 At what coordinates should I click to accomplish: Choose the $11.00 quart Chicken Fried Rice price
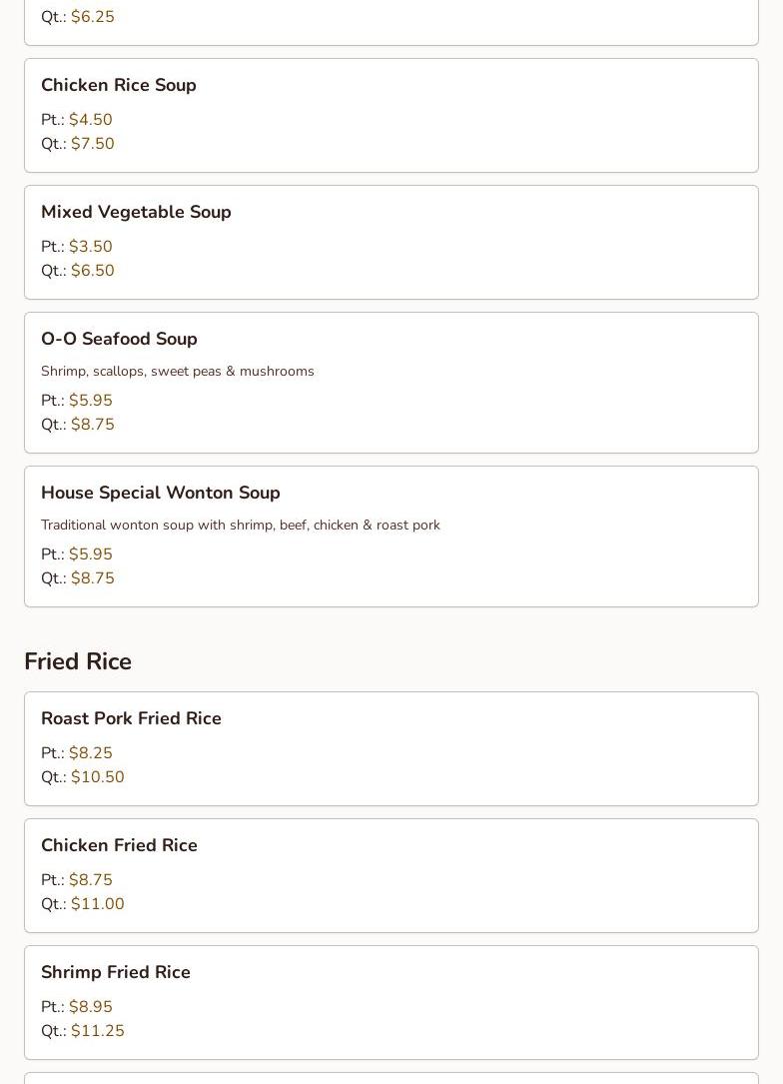[97, 904]
